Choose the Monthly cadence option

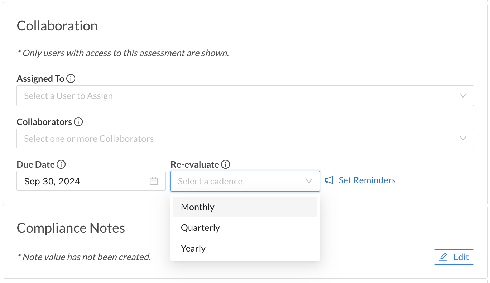[x=198, y=207]
